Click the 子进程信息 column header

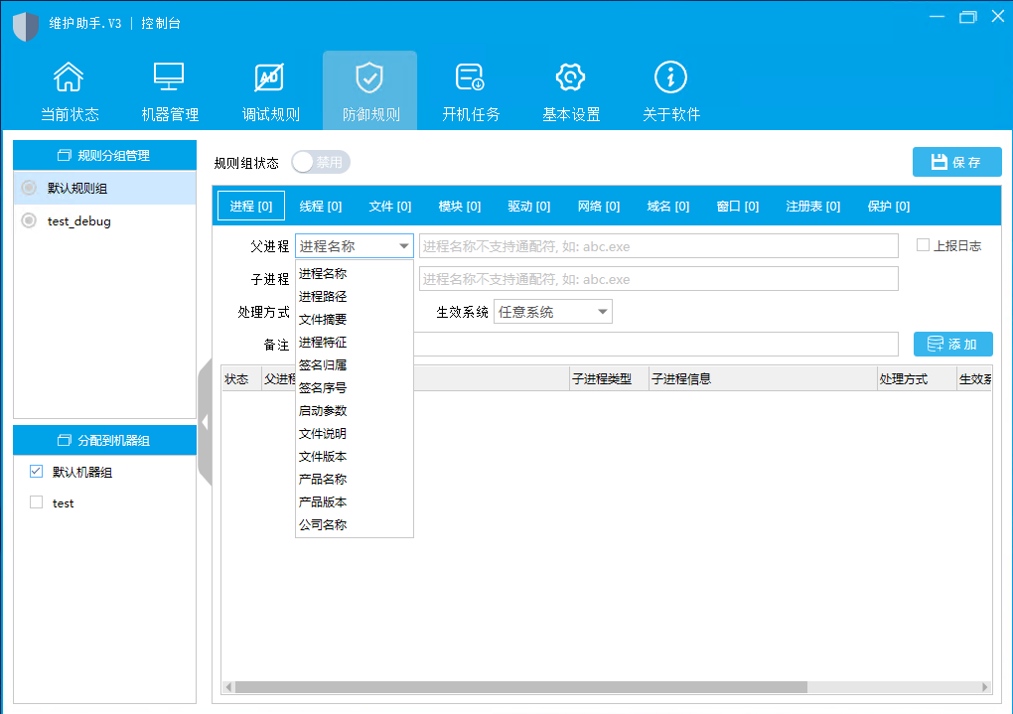click(763, 378)
